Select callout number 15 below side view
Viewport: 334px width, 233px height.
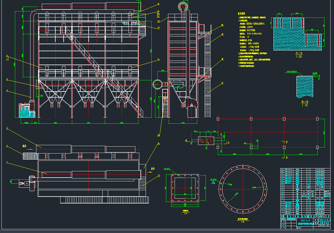coord(158,135)
